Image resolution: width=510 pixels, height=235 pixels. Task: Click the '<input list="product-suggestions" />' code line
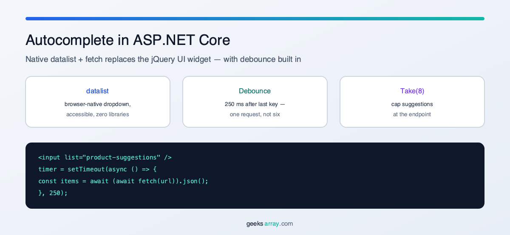coord(105,157)
